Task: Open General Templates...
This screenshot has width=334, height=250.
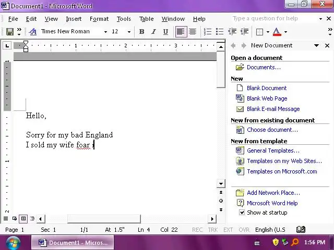Action: [x=273, y=151]
